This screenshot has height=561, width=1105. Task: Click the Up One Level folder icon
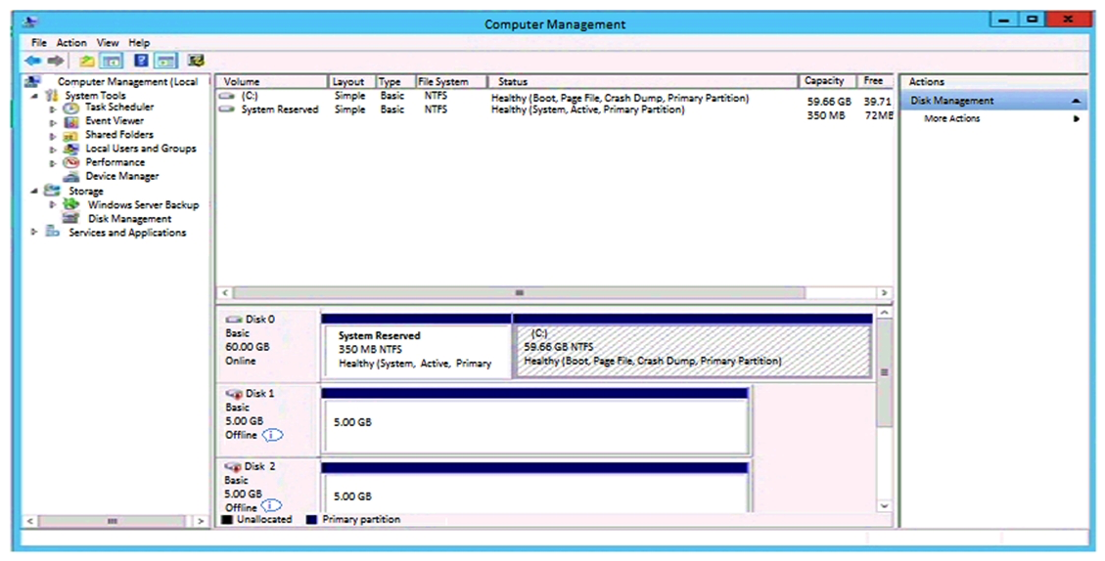[87, 62]
